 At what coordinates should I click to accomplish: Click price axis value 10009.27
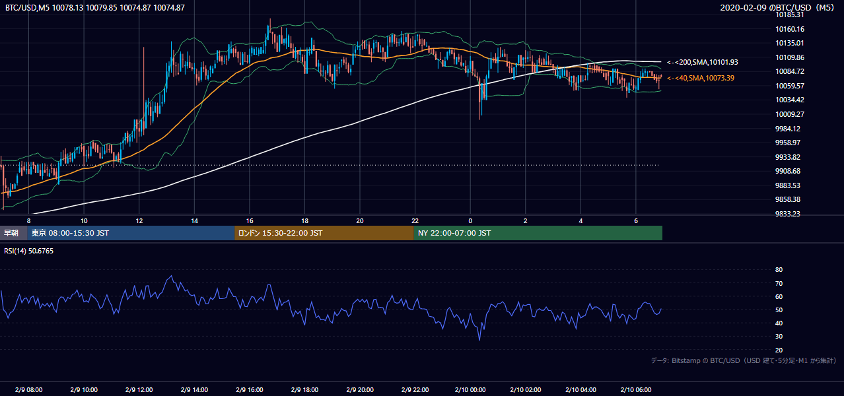pyautogui.click(x=790, y=114)
